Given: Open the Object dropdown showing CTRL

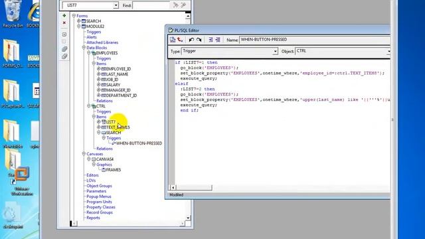Looking at the screenshot, I should (x=388, y=51).
